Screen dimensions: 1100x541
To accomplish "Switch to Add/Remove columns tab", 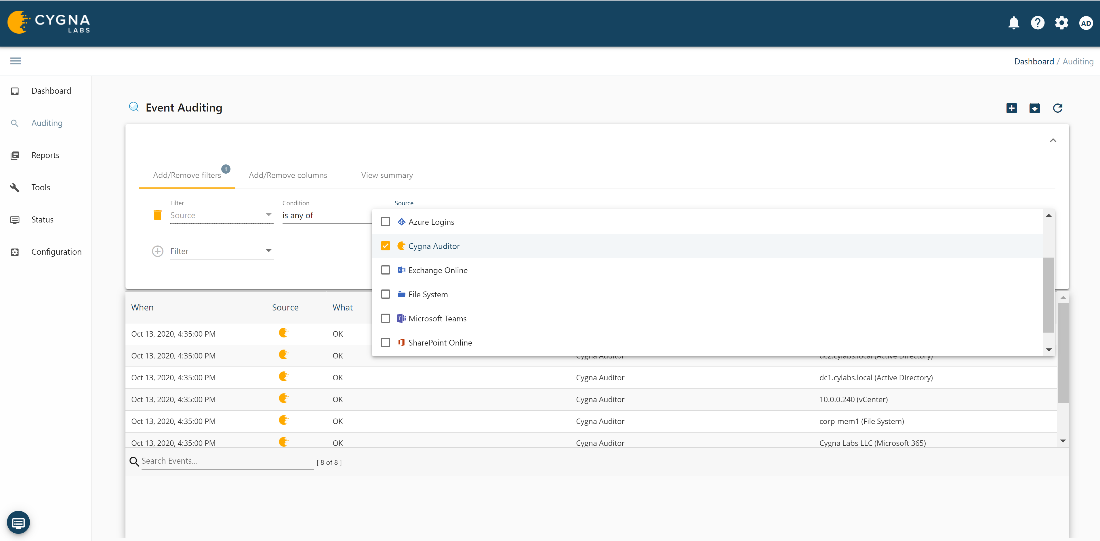I will click(288, 175).
